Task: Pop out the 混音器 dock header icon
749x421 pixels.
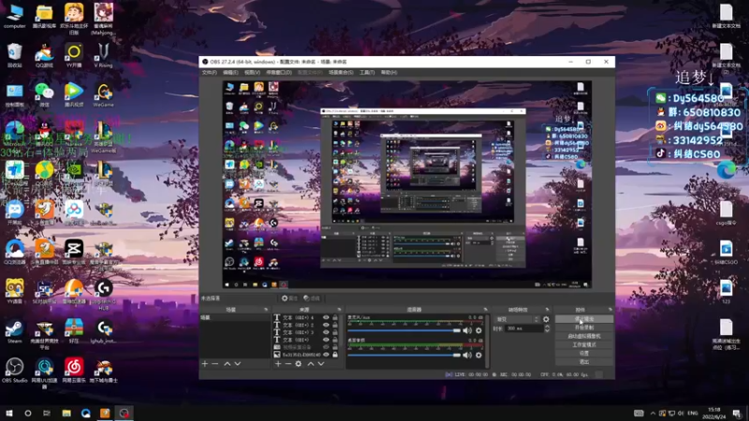Action: pyautogui.click(x=485, y=310)
